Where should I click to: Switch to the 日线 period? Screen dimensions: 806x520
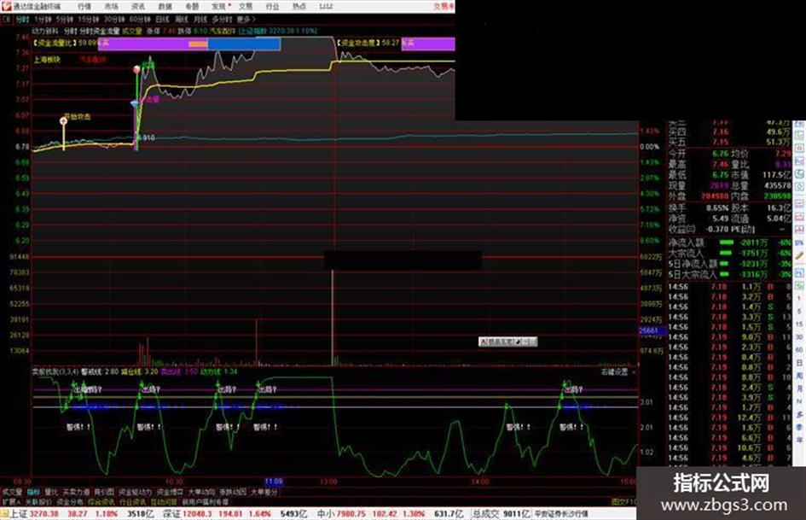pyautogui.click(x=162, y=20)
